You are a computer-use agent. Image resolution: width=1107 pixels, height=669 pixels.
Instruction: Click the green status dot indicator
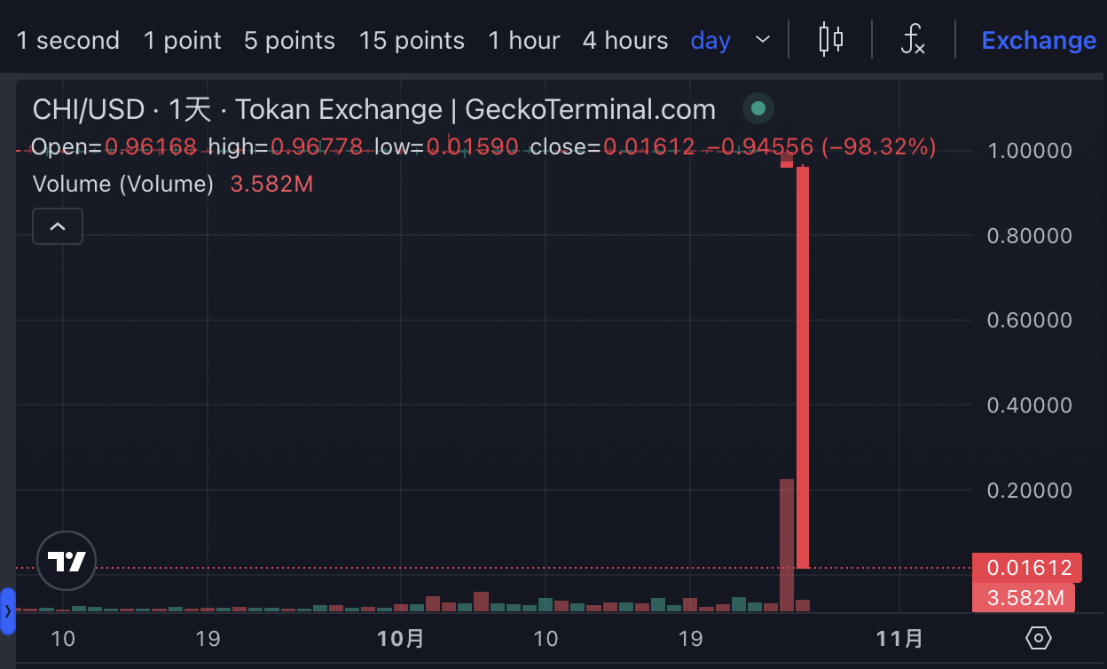[x=758, y=107]
